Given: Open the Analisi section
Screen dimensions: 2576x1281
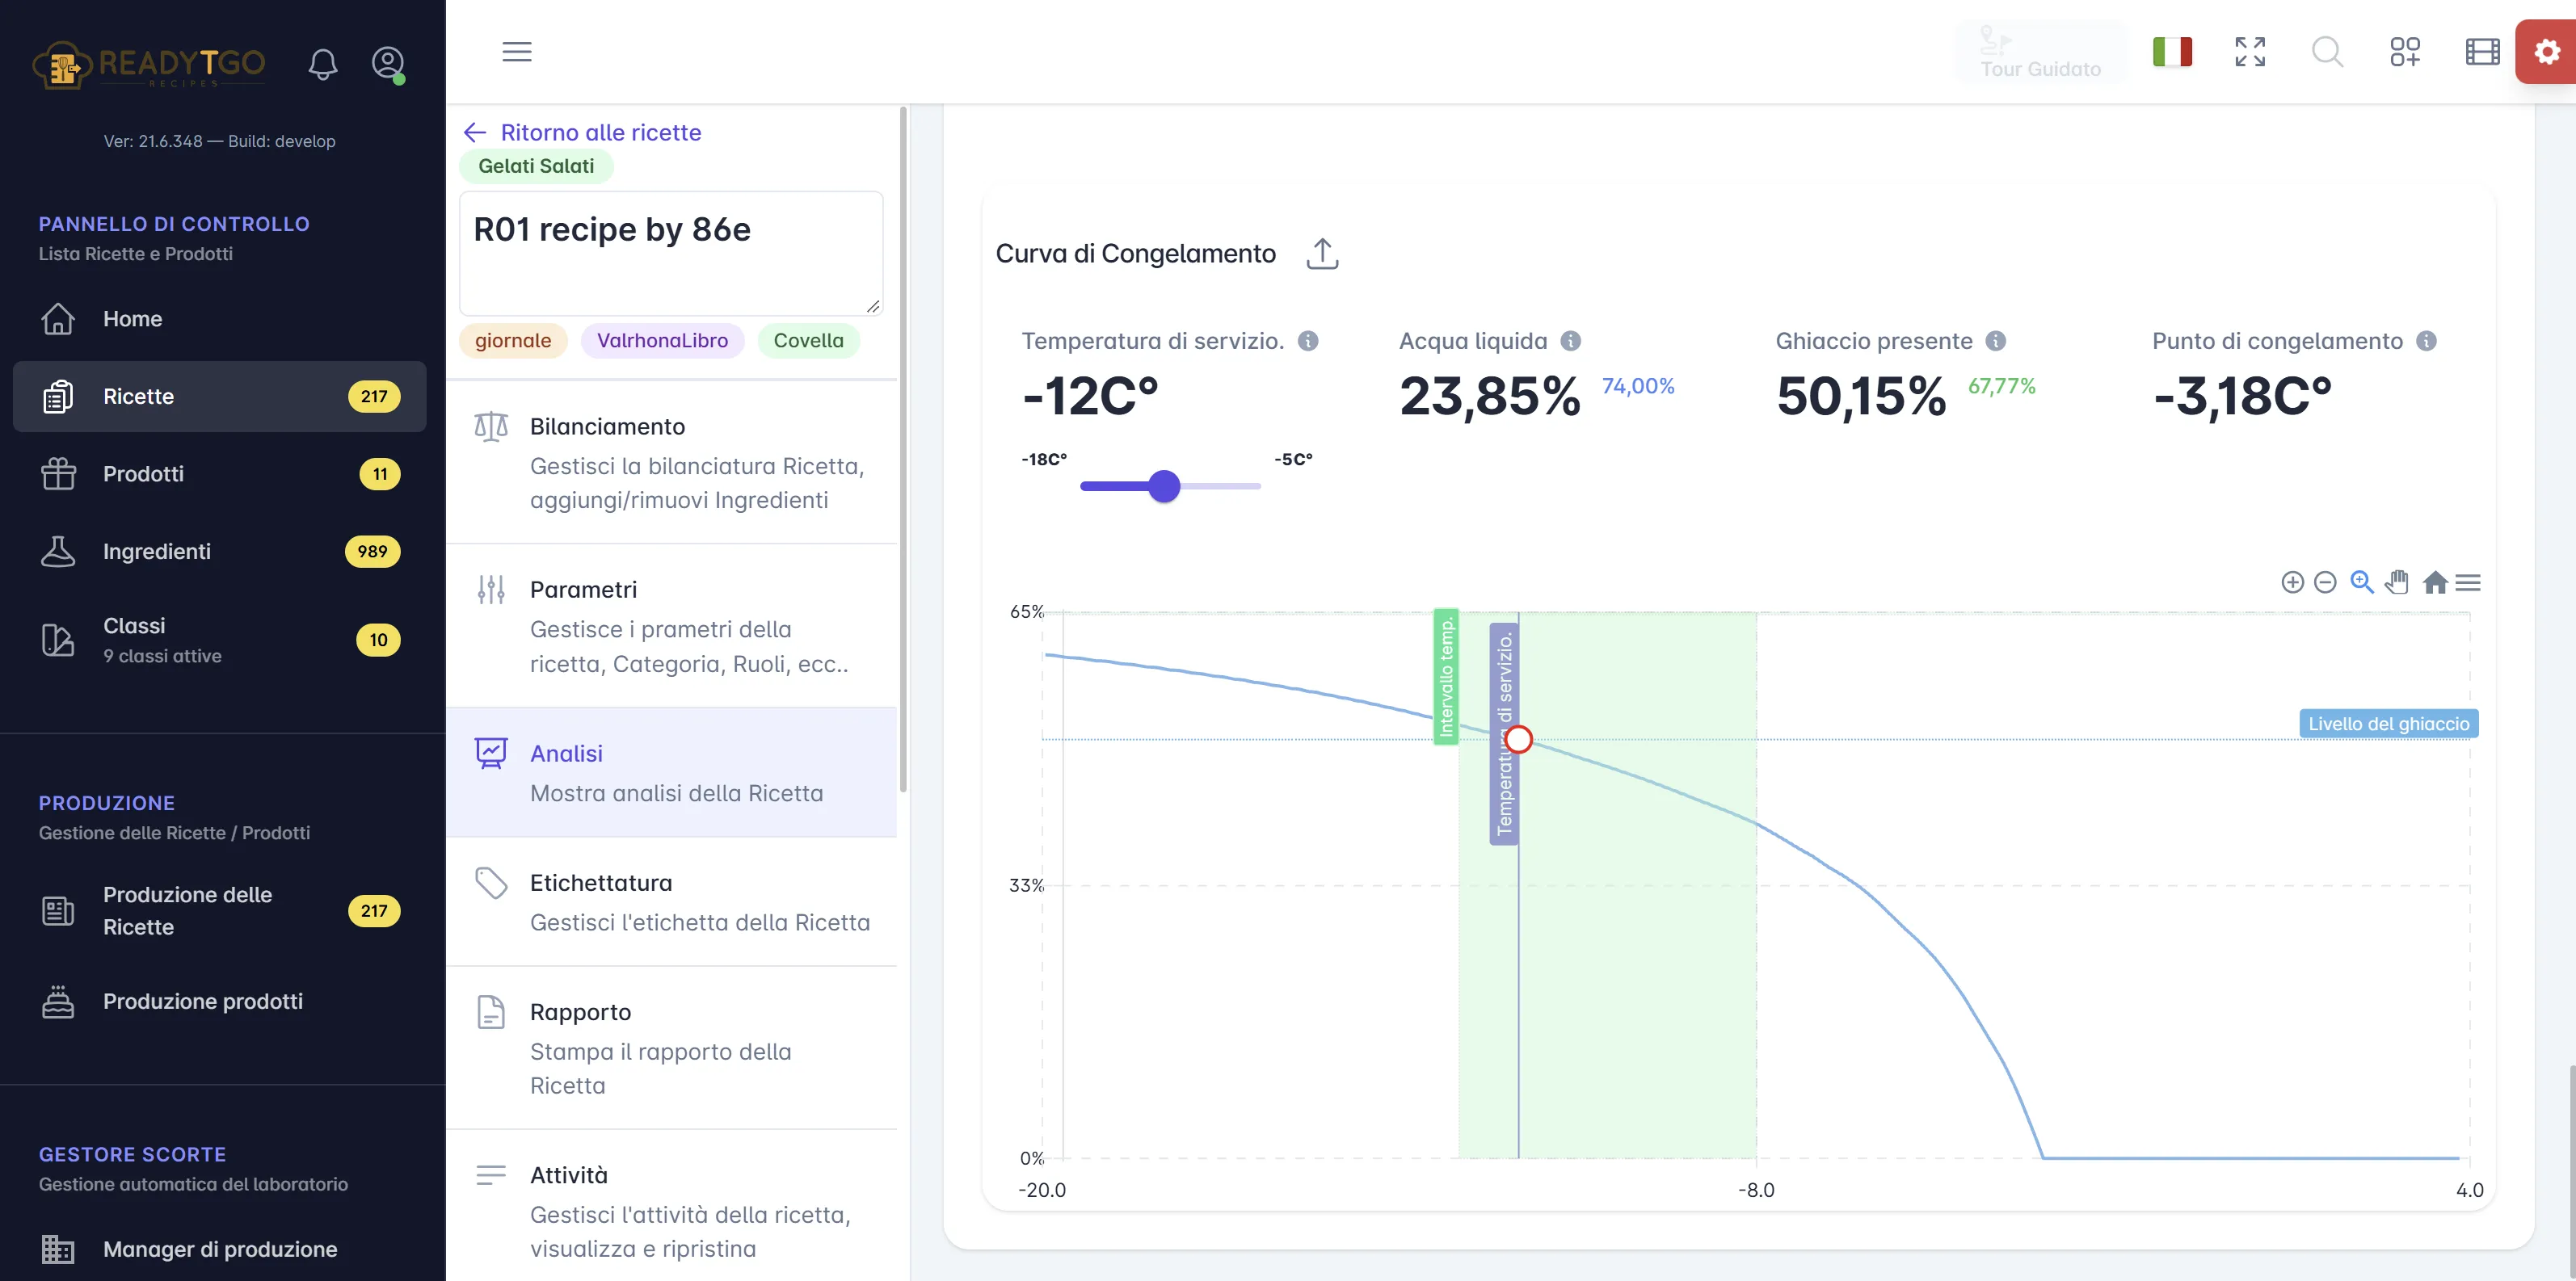Looking at the screenshot, I should (x=672, y=772).
